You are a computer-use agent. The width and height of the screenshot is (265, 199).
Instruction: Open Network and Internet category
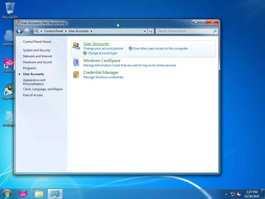(38, 56)
